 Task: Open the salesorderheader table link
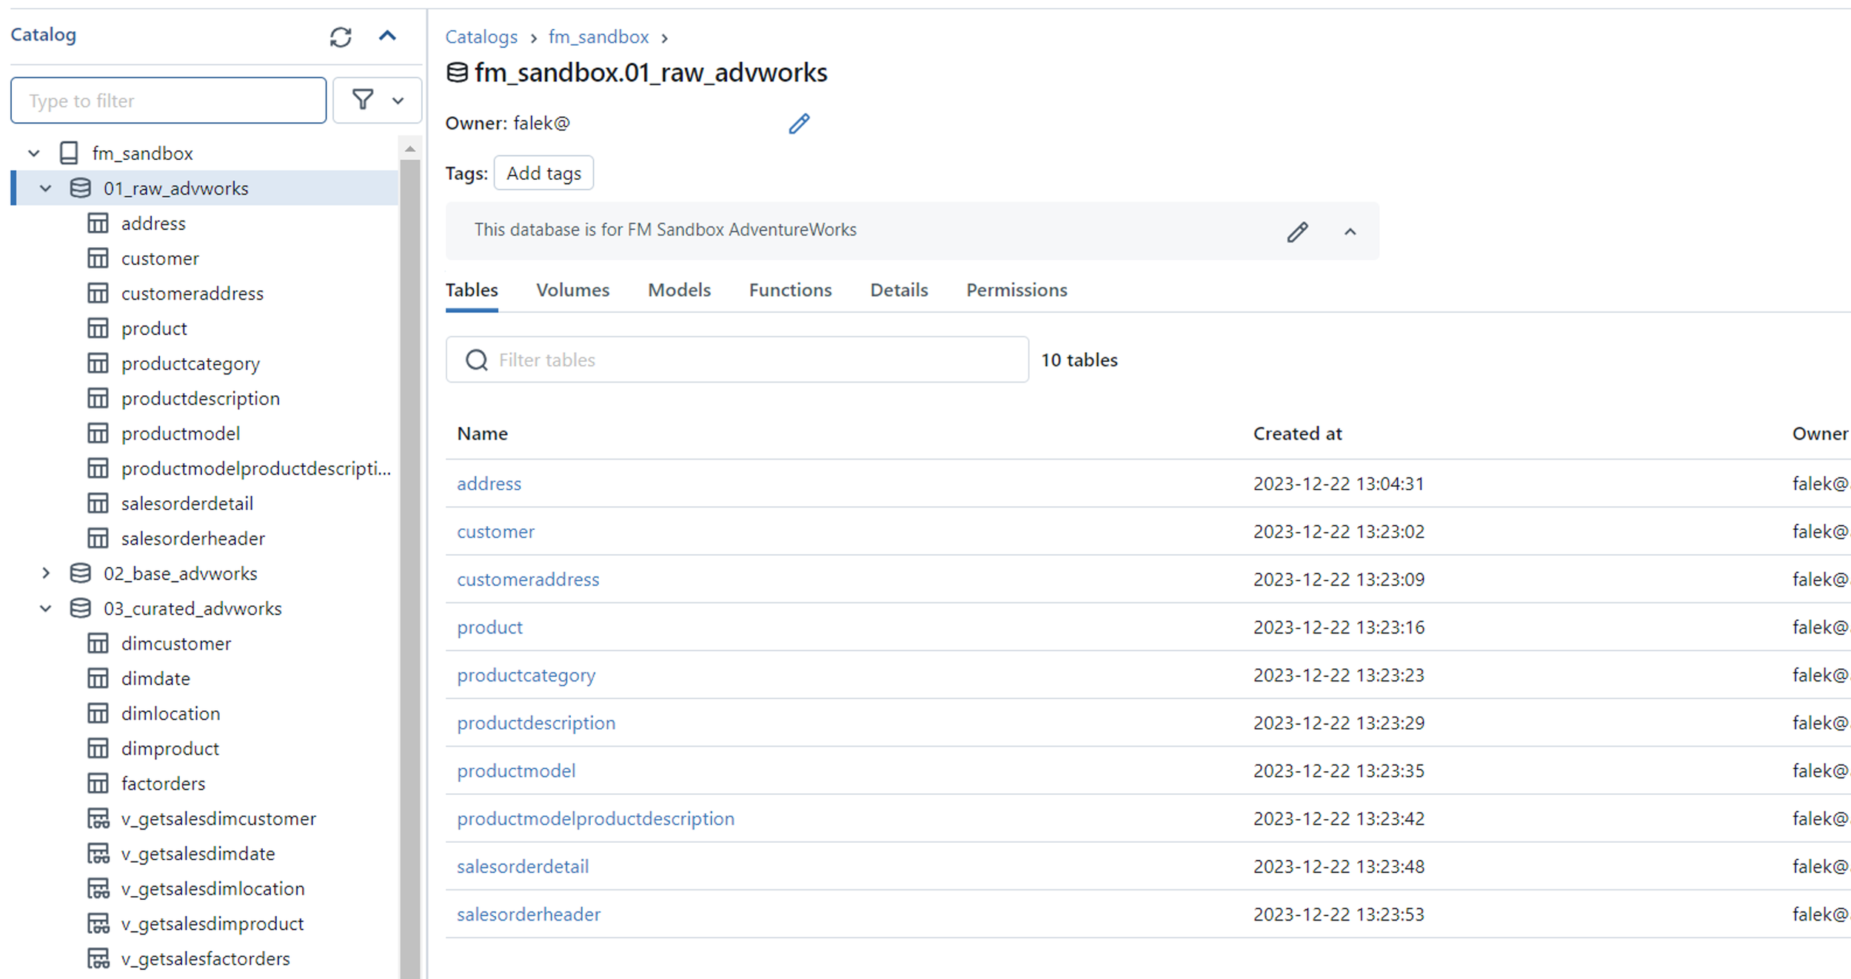click(x=528, y=914)
